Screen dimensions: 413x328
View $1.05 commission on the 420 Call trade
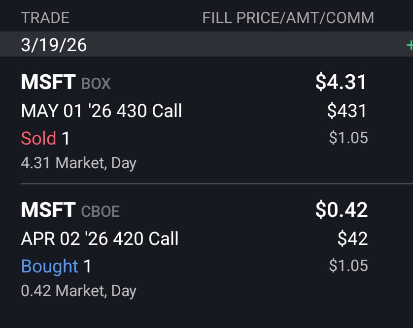[348, 266]
